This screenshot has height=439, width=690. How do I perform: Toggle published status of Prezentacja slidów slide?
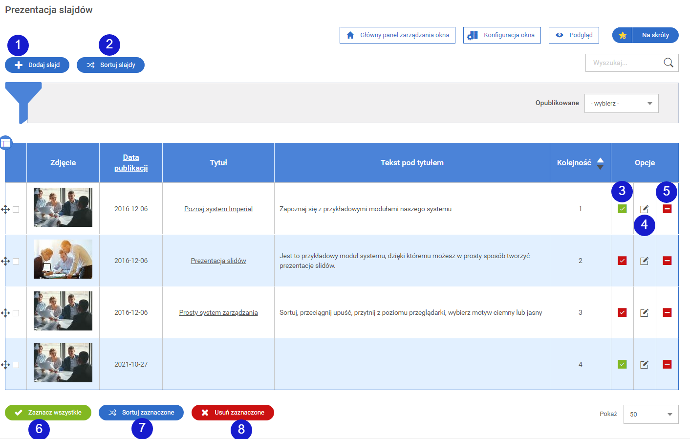click(x=622, y=261)
